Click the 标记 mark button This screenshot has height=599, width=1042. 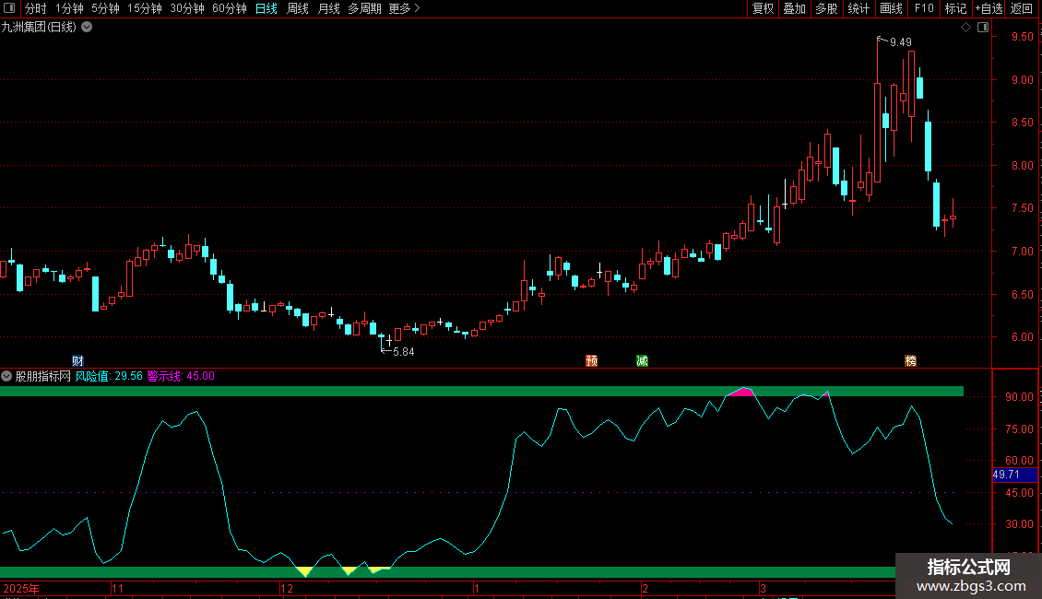(955, 8)
